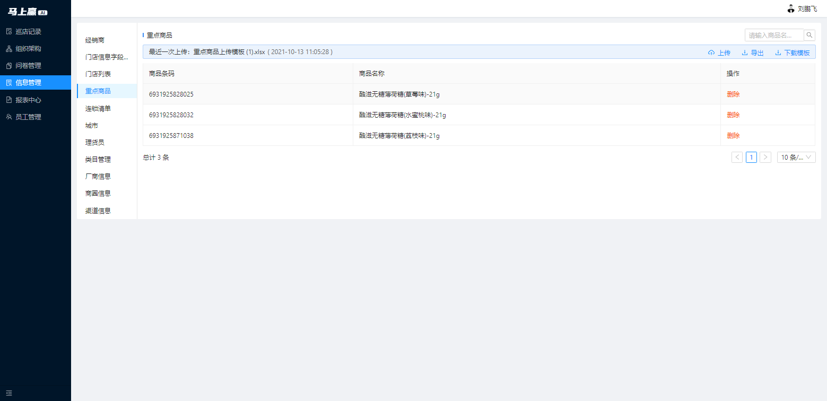
Task: Switch to the 类目管理 tab
Action: (107, 159)
